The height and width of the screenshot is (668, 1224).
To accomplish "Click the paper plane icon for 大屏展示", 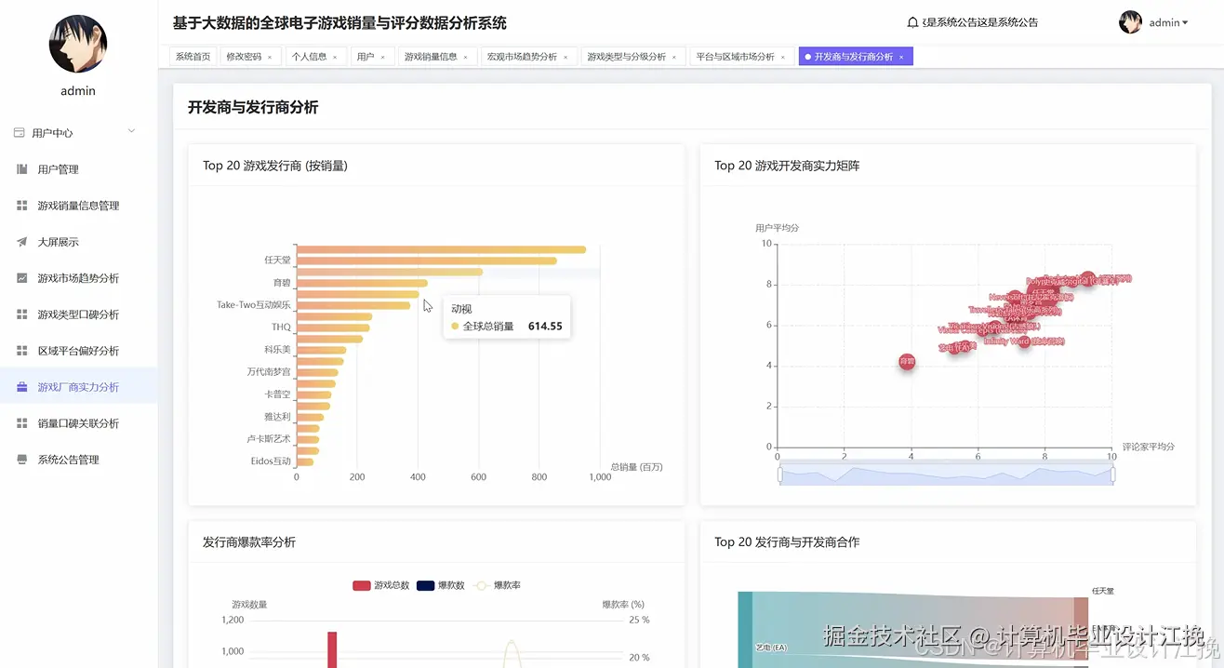I will pyautogui.click(x=22, y=242).
